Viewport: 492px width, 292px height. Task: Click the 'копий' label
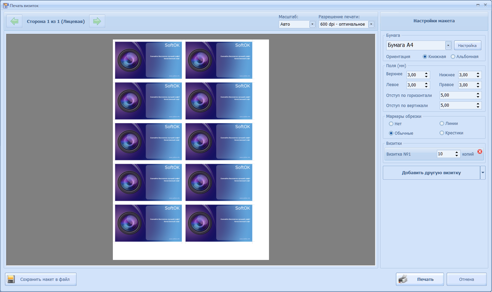468,154
